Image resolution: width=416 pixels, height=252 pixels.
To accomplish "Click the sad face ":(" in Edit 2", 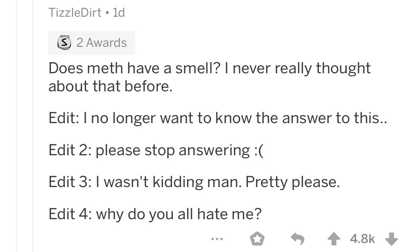I will pyautogui.click(x=259, y=150).
